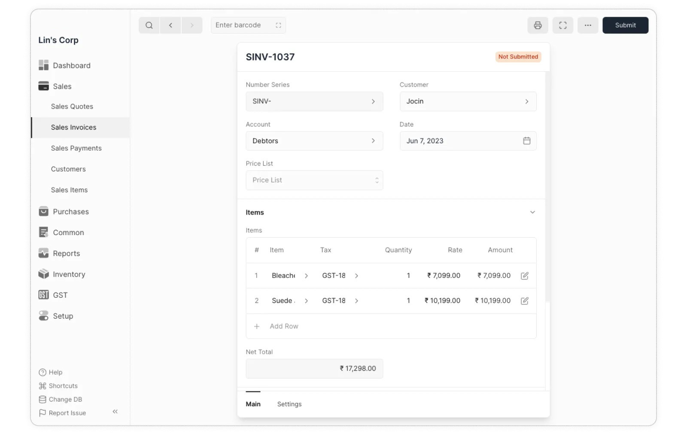The image size is (687, 435).
Task: Click row 2 rate ₹ 10,199.00
Action: coord(442,301)
